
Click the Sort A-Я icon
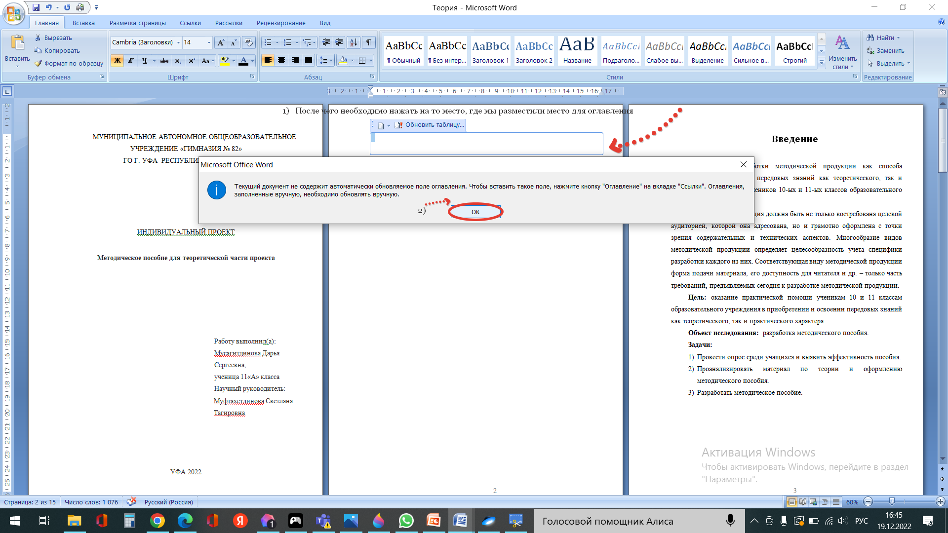(x=353, y=42)
